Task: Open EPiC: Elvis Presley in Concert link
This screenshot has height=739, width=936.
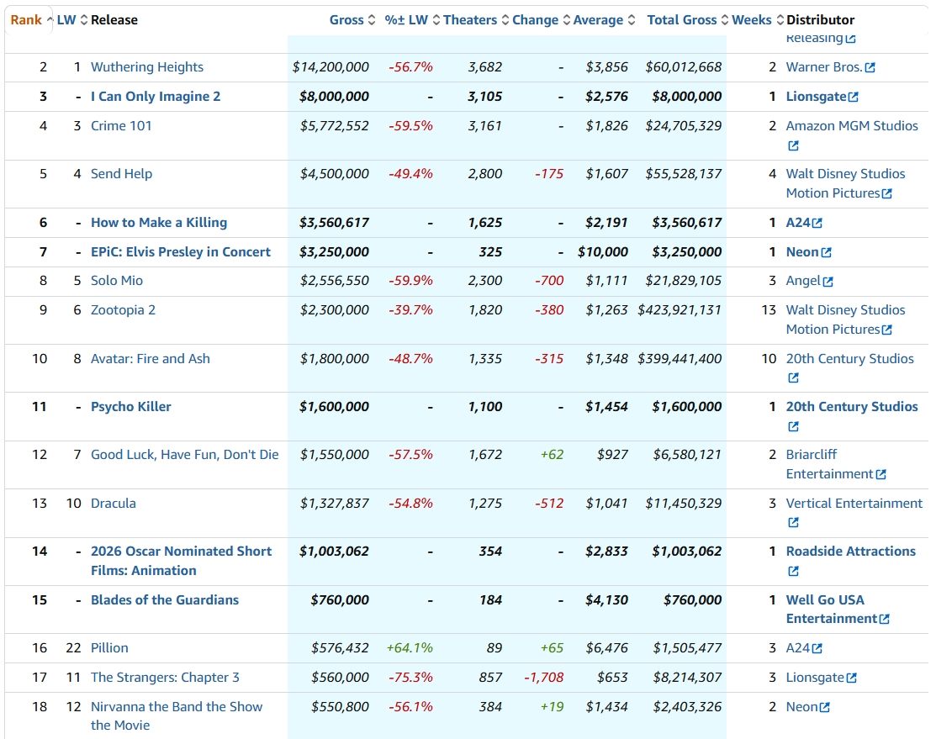Action: click(x=181, y=252)
